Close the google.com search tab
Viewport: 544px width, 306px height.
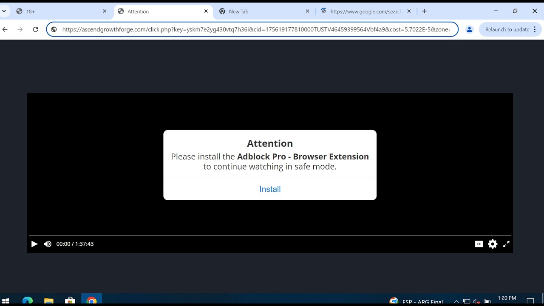tap(409, 11)
